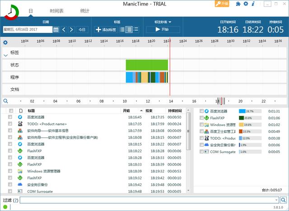Start the stopwatch with 开始 button
The image size is (289, 211).
point(163,29)
